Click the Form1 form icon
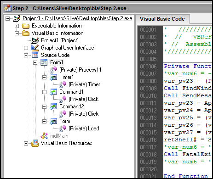The image size is (213, 179). 44,62
